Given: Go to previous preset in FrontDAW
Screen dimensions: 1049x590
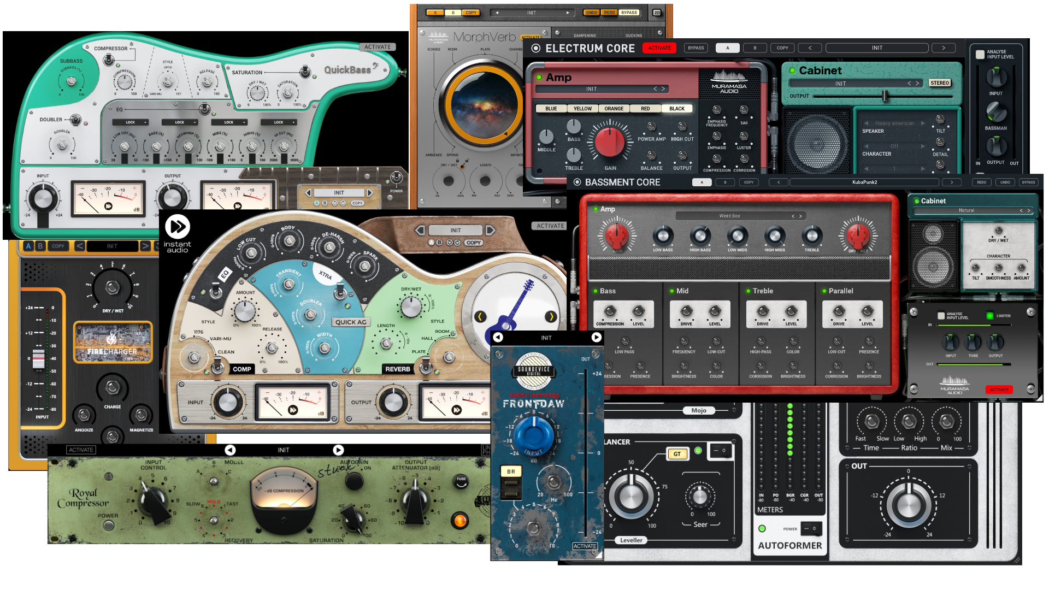Looking at the screenshot, I should 498,338.
